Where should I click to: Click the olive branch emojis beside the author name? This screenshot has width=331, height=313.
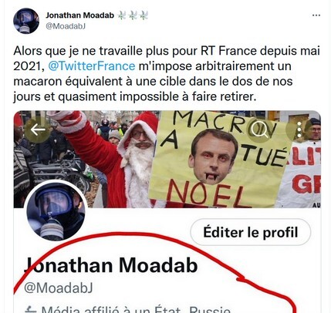(x=133, y=15)
